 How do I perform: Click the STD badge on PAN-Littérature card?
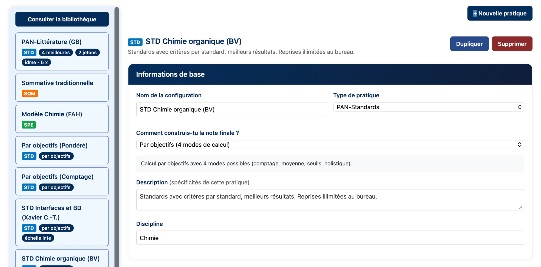(x=29, y=52)
